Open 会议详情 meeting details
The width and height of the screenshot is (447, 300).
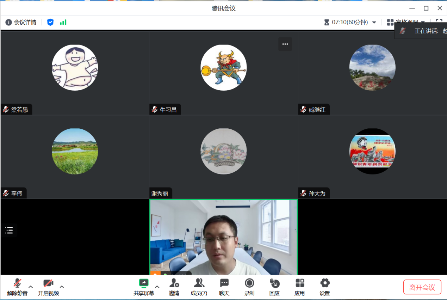pyautogui.click(x=21, y=22)
